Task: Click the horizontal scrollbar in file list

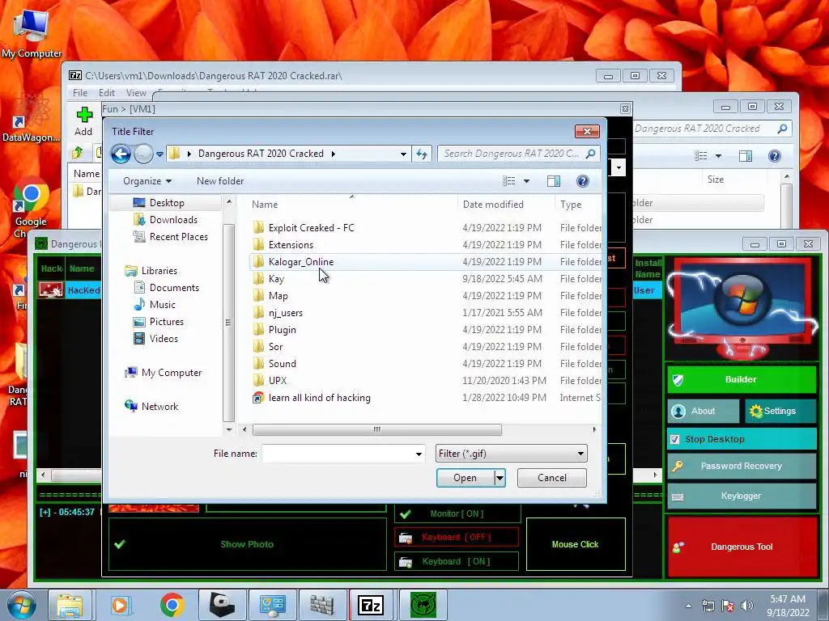Action: click(x=377, y=430)
